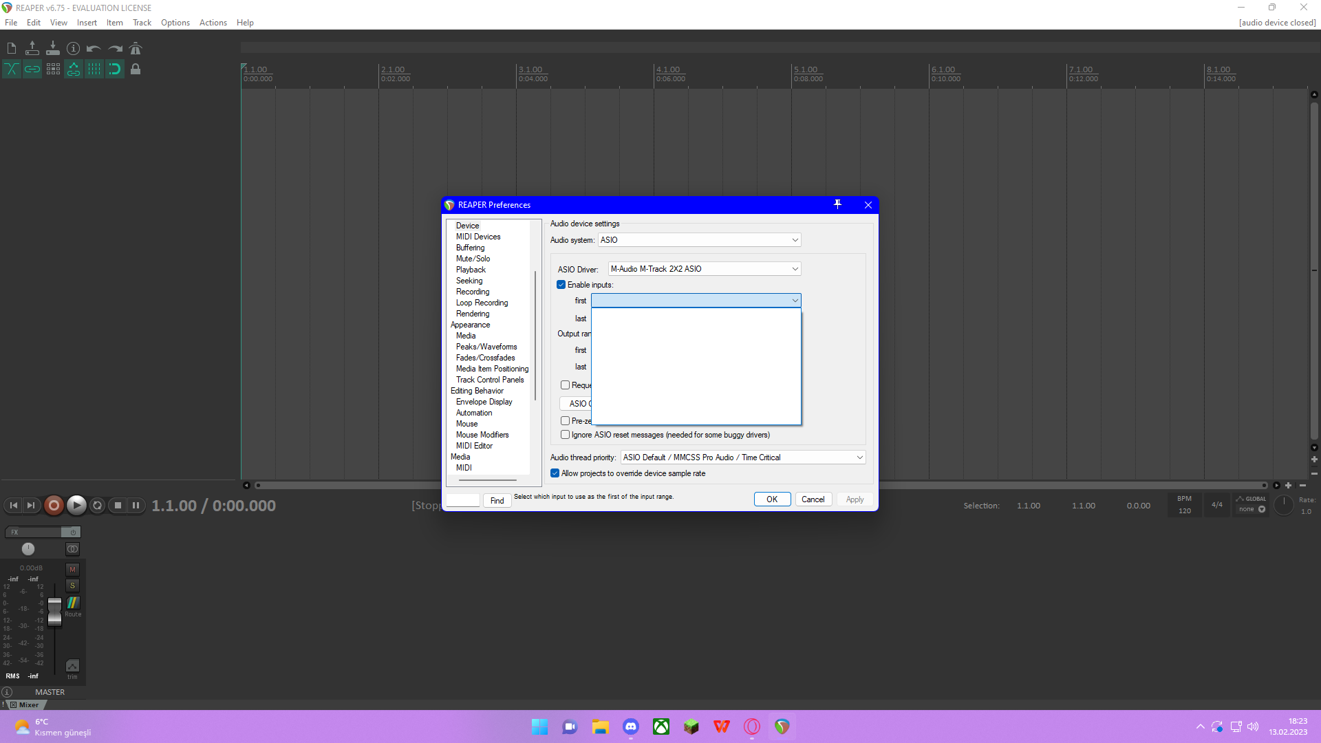Screen dimensions: 1321x743
Task: Open project settings info icon
Action: pos(74,48)
